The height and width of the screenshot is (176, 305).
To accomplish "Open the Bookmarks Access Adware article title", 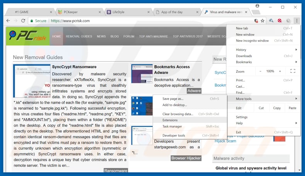I will pyautogui.click(x=172, y=69).
